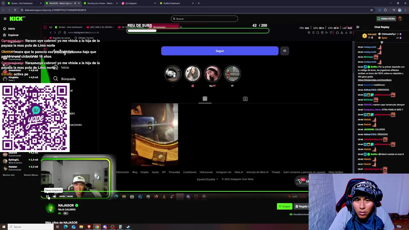This screenshot has width=409, height=230.
Task: Focus the Kick Buscar search field
Action: (x=204, y=19)
